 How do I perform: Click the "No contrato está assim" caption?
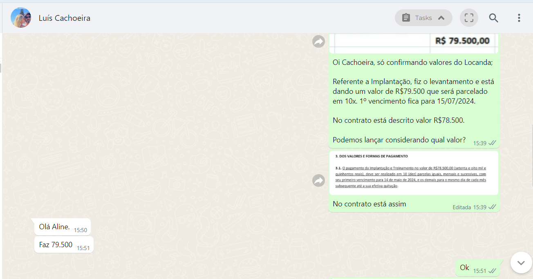(x=369, y=204)
